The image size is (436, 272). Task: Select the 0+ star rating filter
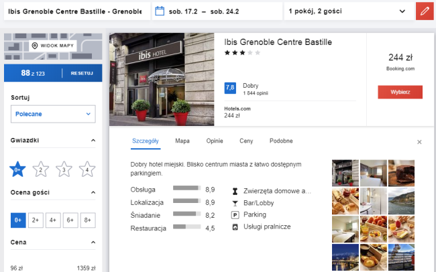tap(18, 169)
